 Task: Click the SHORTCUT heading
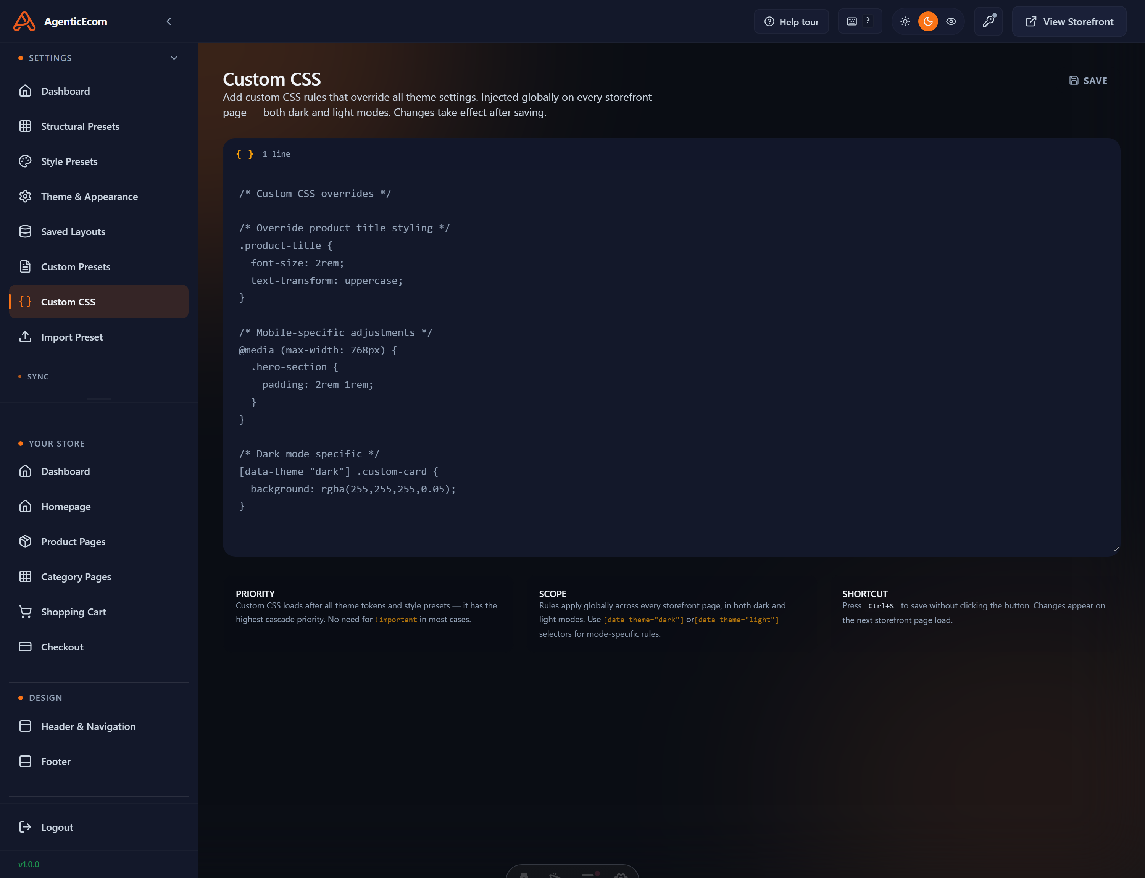pos(865,593)
